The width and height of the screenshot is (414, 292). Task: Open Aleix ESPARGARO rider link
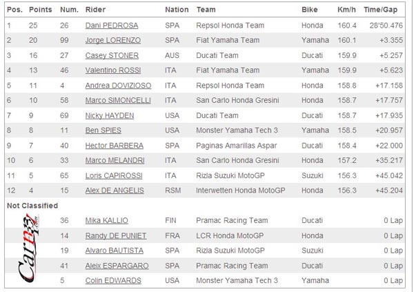point(117,266)
